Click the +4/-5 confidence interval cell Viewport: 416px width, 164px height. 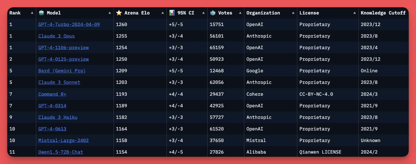coord(176,152)
